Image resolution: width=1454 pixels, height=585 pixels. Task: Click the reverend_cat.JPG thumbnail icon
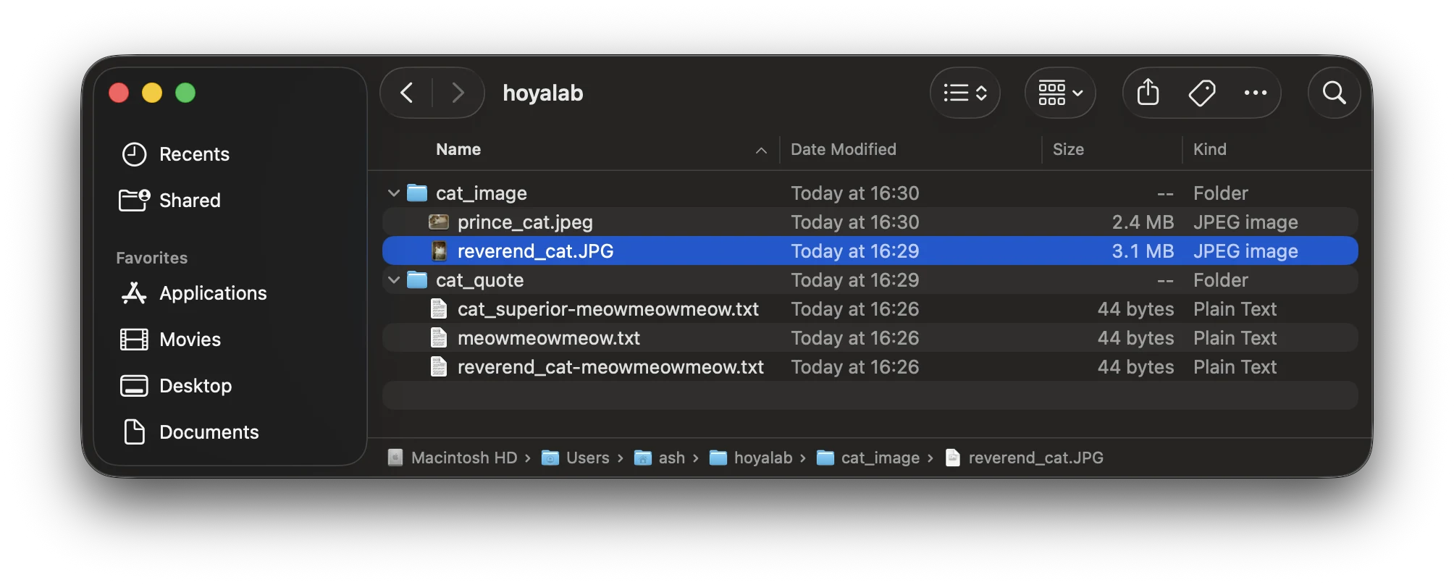pos(439,251)
